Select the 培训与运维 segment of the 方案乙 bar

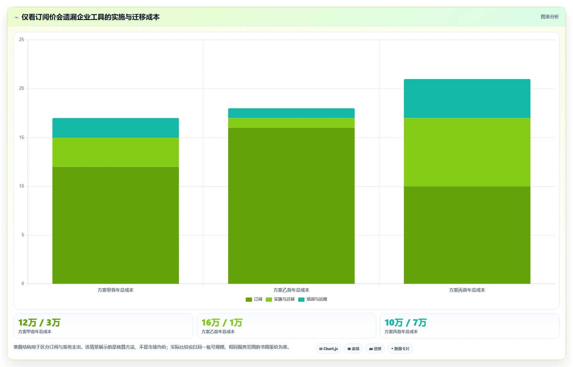click(x=291, y=113)
